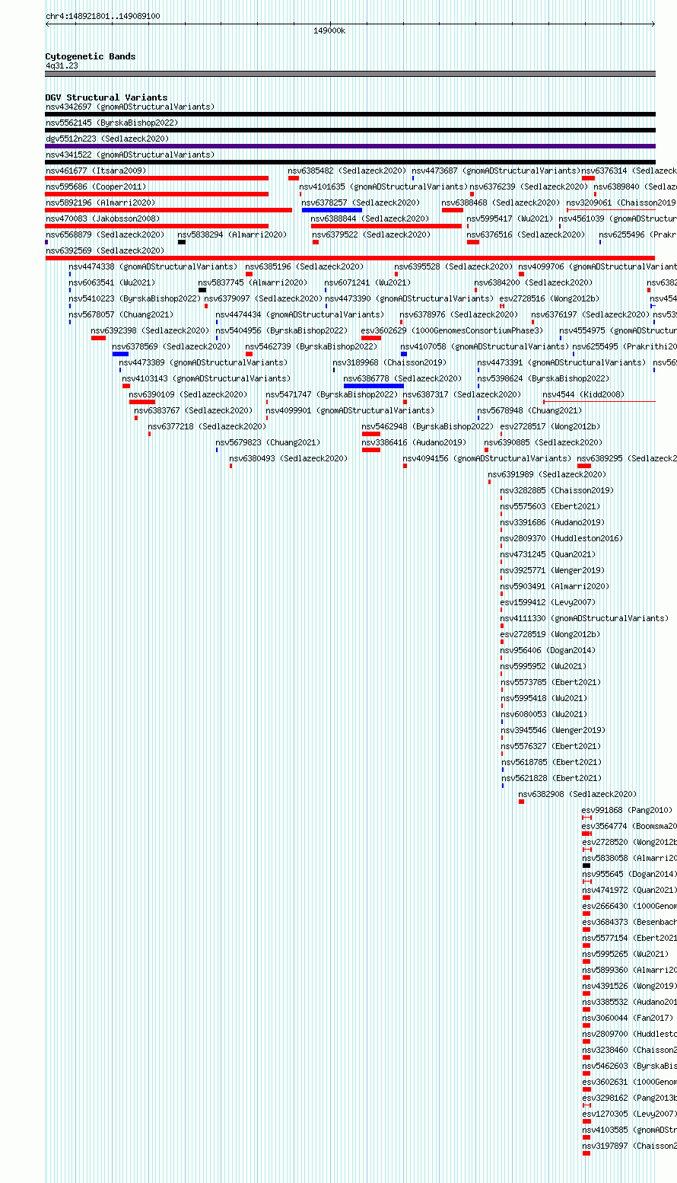Viewport: 677px width, 1183px height.
Task: Open variant nsv5621828 (Ebert2021)
Action: pos(551,778)
